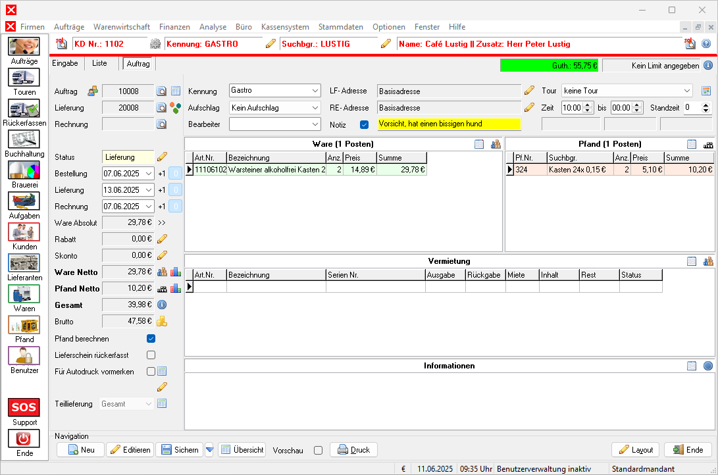Toggle the Vorschau checkbox
718x475 pixels.
[319, 451]
